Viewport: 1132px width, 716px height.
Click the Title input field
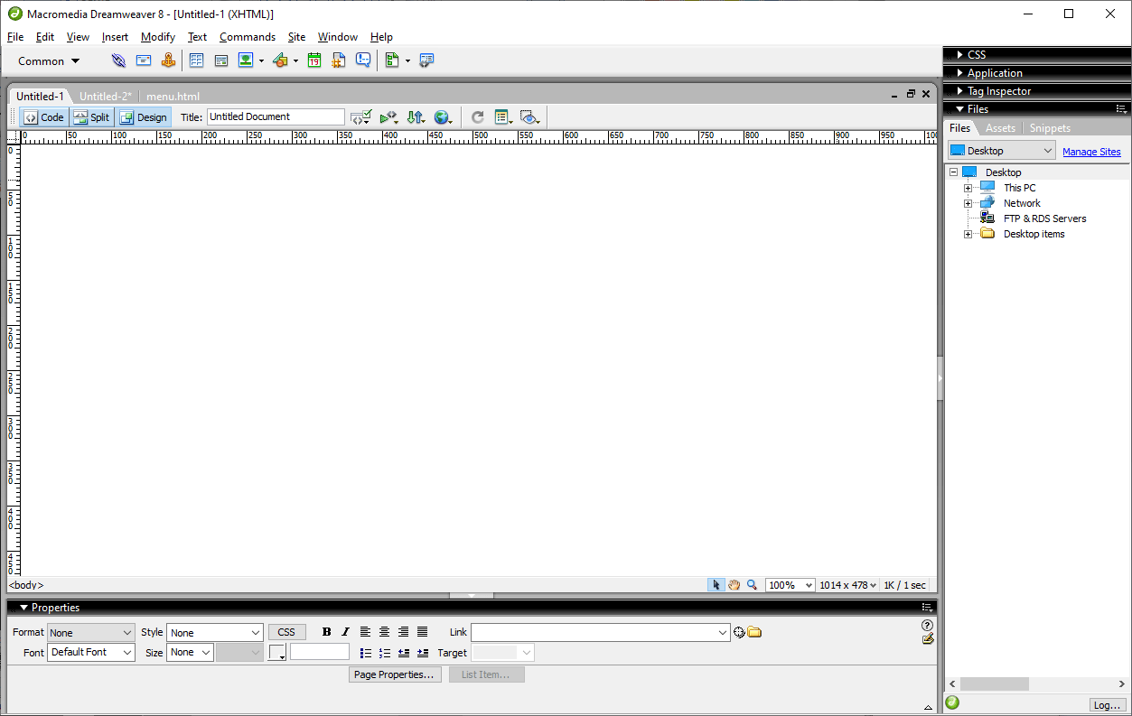click(276, 117)
